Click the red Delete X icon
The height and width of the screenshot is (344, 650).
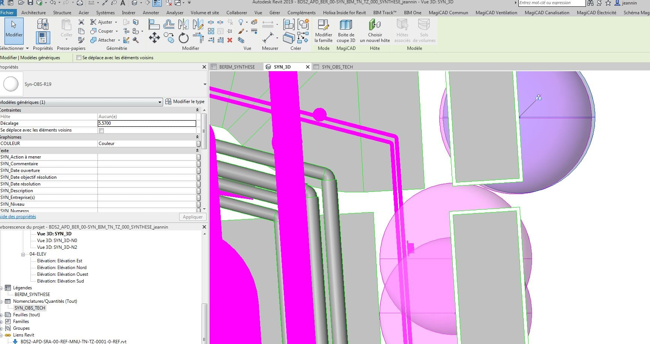coord(230,40)
